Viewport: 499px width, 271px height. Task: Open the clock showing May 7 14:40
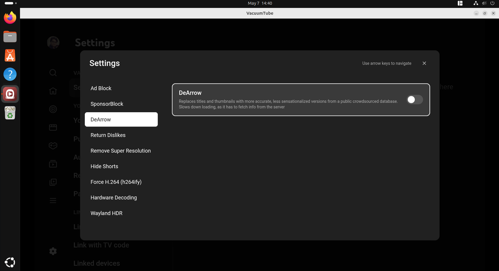[x=260, y=3]
